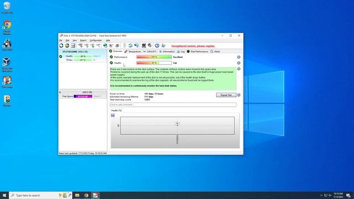Click the yellow disk icon next to Refresh
The width and height of the screenshot is (354, 199).
67,45
